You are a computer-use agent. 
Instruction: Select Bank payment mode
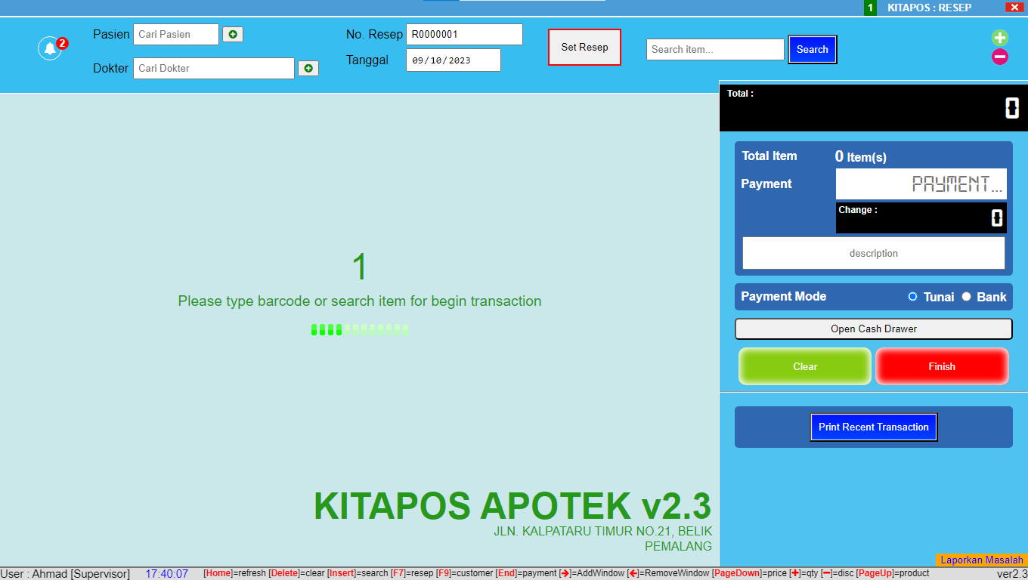pos(966,297)
